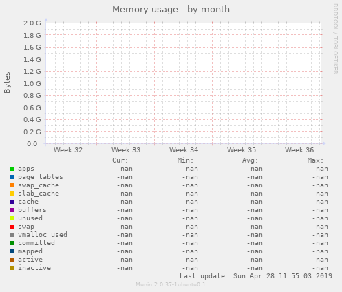The height and width of the screenshot is (292, 342).
Task: Click the '1.6 G' y-axis value
Action: coord(32,48)
